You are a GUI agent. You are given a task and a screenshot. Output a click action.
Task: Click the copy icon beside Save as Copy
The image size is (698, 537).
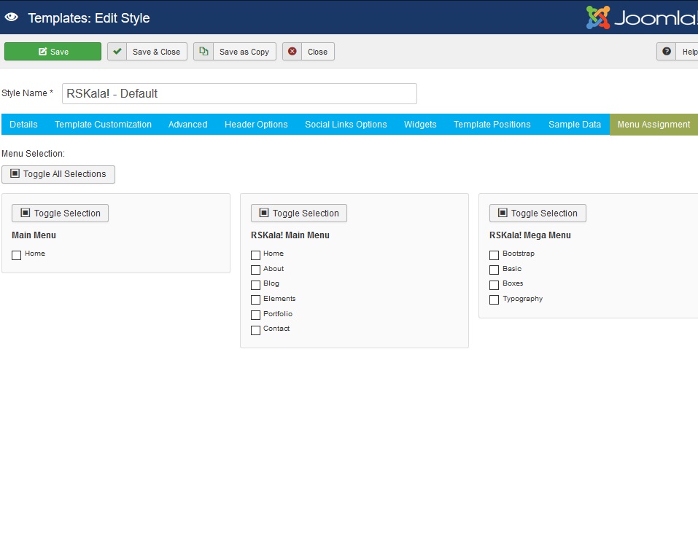(x=203, y=52)
